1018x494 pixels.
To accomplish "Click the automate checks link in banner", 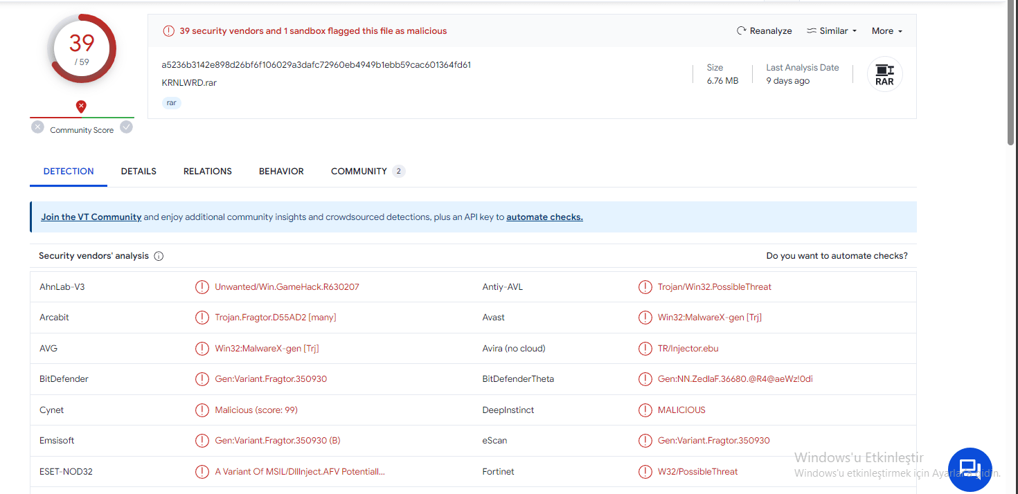I will click(x=544, y=217).
